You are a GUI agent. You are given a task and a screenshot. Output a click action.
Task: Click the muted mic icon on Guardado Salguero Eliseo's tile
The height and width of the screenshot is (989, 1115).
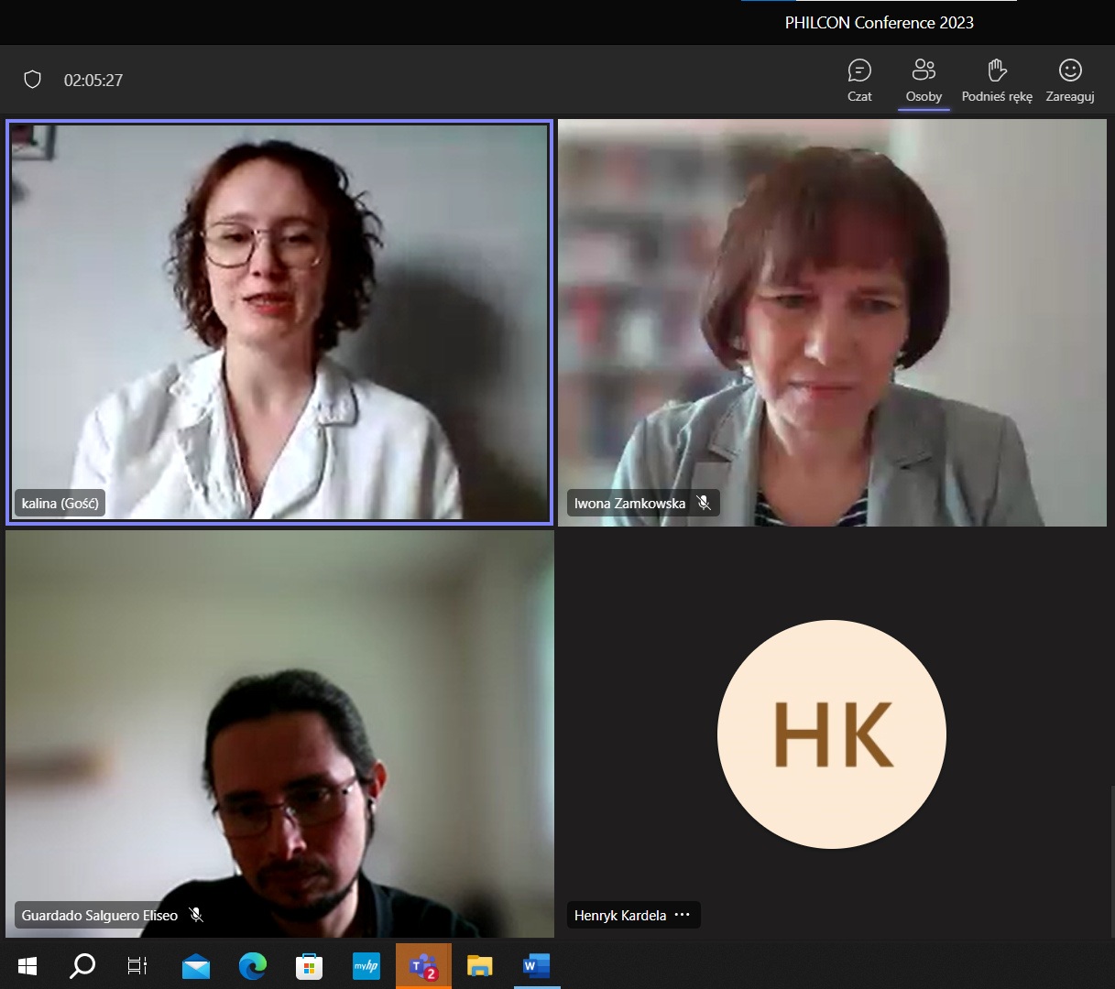pyautogui.click(x=196, y=914)
